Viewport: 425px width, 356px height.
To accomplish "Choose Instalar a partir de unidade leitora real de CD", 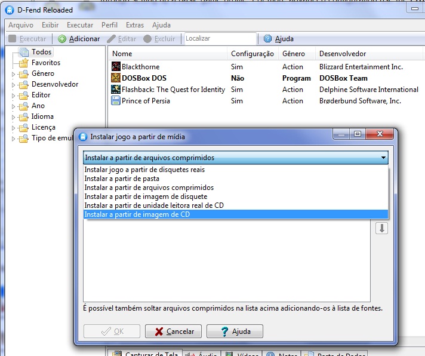I will pos(236,205).
